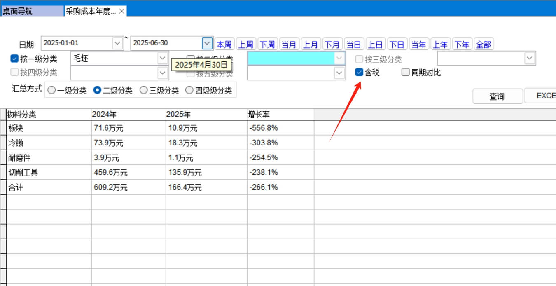Choose the 全部 date range button
The image size is (556, 286).
[x=484, y=45]
